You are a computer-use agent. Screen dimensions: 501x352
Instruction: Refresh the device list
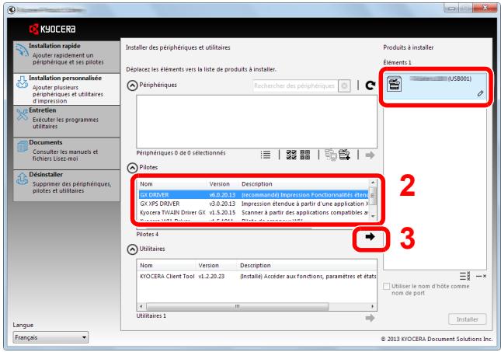(370, 85)
